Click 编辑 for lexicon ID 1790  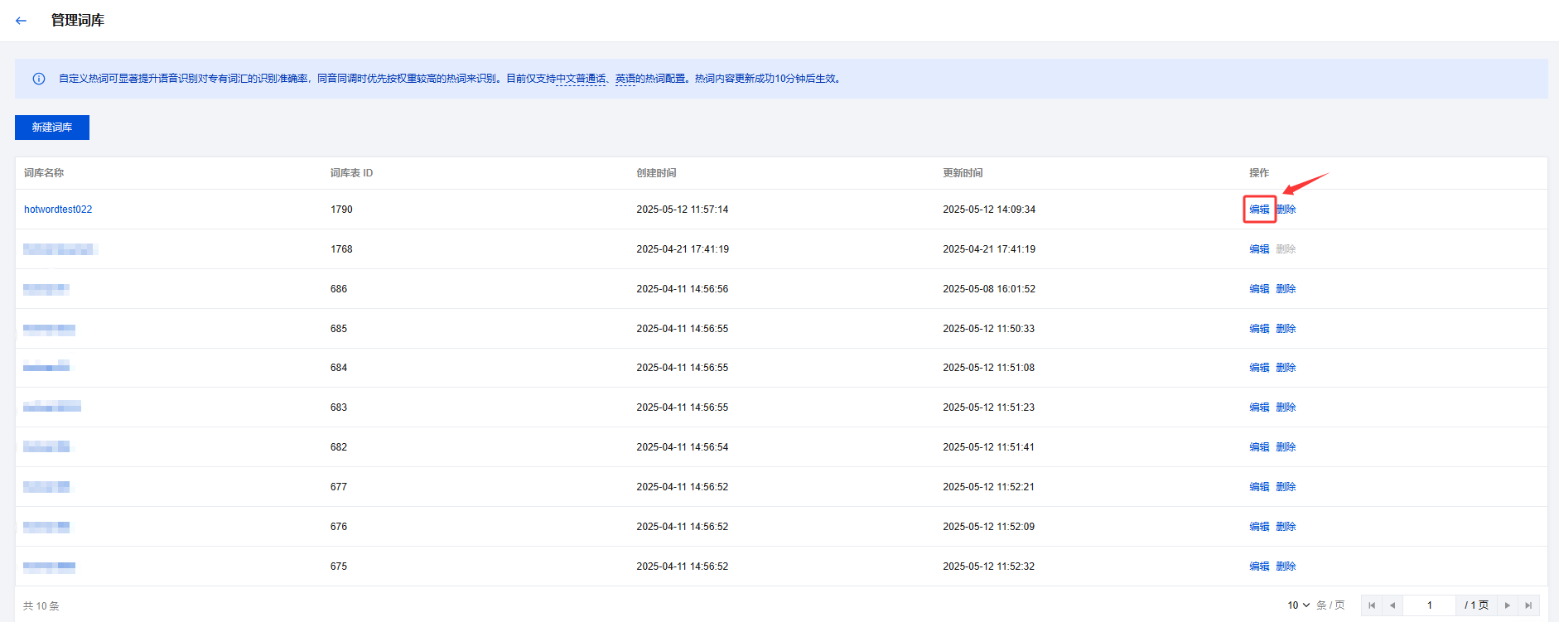[1259, 210]
